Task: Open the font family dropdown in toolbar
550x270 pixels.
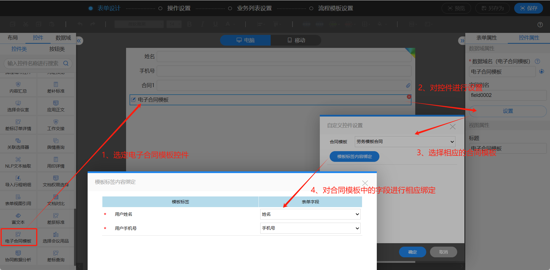Action: click(x=139, y=24)
